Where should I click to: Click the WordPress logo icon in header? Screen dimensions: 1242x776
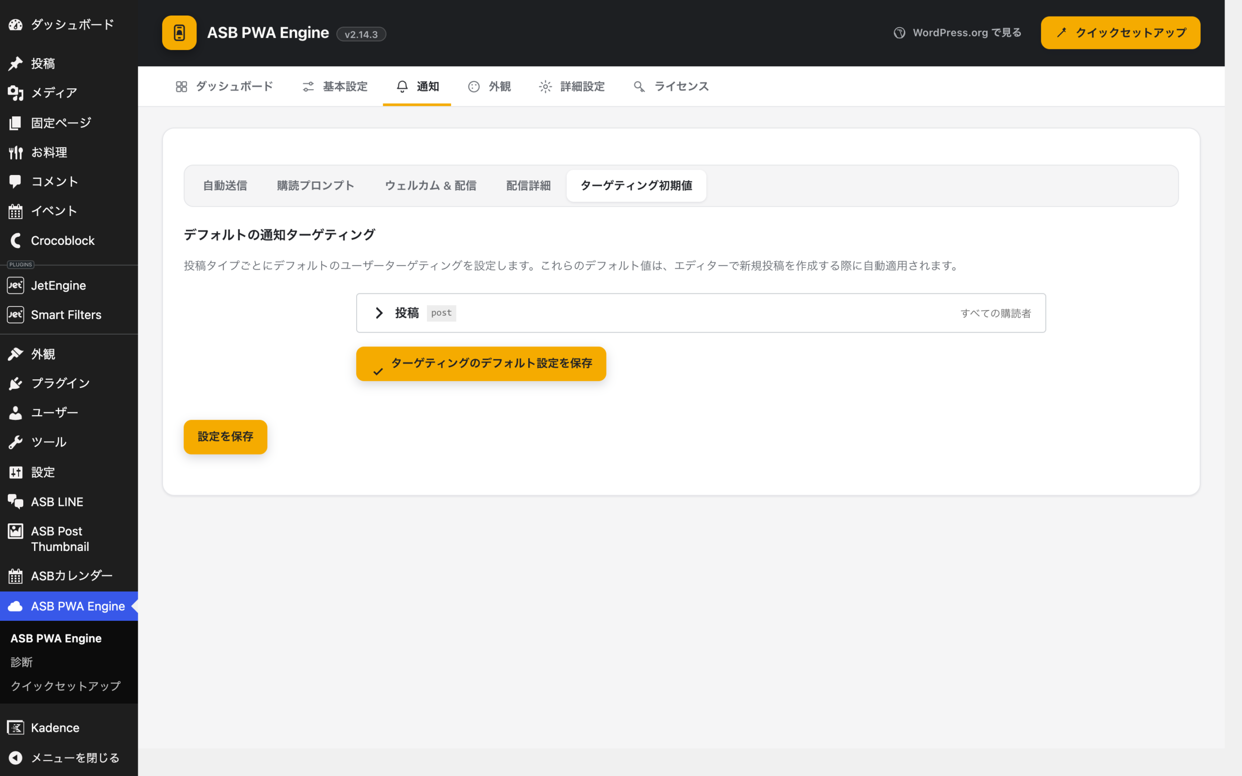coord(899,33)
